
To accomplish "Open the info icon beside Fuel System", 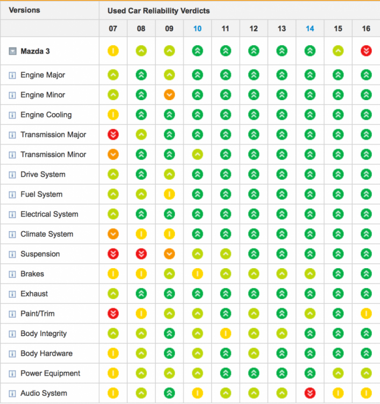I will 12,194.
